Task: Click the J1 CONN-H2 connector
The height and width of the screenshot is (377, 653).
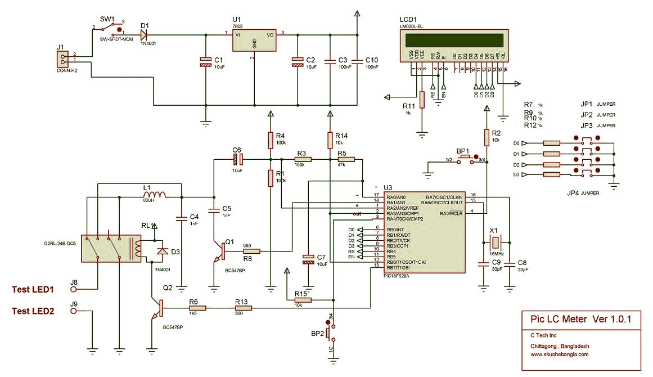Action: tap(62, 59)
